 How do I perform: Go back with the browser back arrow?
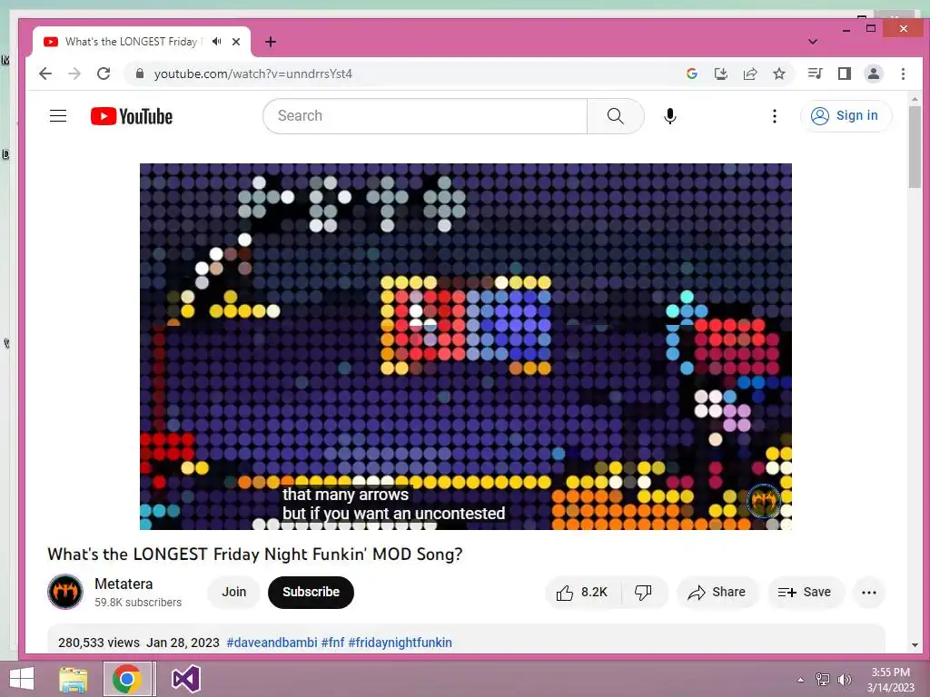(x=45, y=74)
